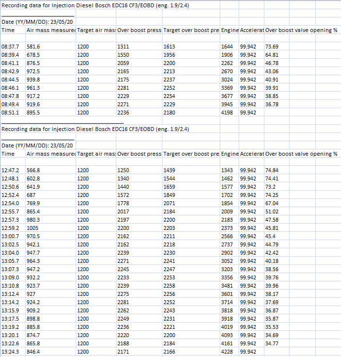This screenshot has width=341, height=357.
Task: Click over boost pressure value 1778
Action: coord(123,203)
